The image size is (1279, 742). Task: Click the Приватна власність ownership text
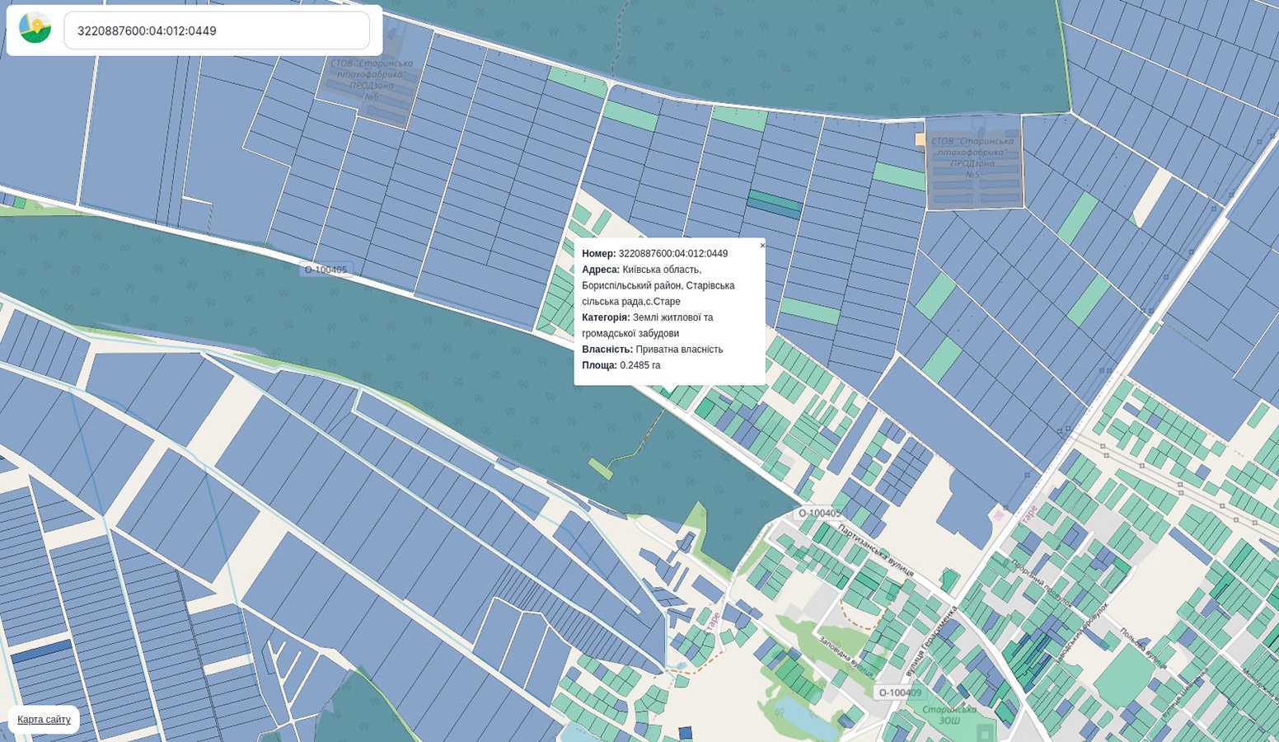click(x=679, y=350)
